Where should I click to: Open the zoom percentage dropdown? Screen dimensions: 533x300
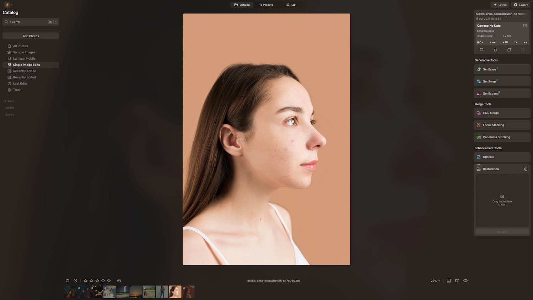(435, 280)
